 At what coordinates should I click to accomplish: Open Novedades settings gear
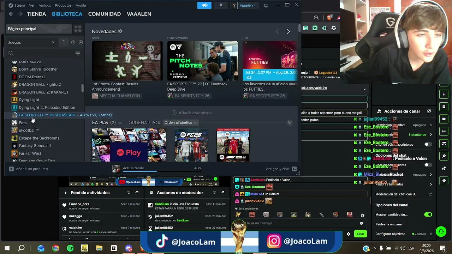coord(120,31)
